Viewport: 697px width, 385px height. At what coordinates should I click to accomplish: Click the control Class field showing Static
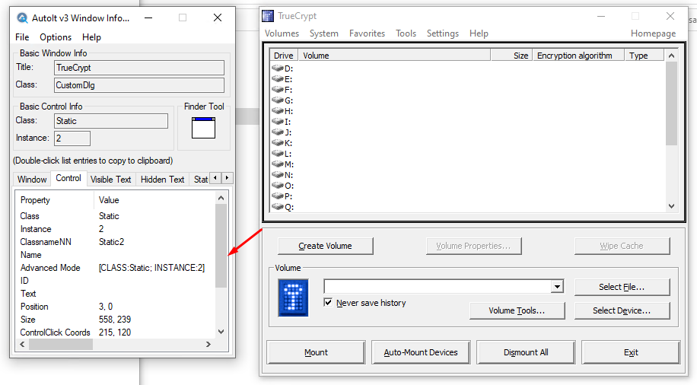point(111,121)
